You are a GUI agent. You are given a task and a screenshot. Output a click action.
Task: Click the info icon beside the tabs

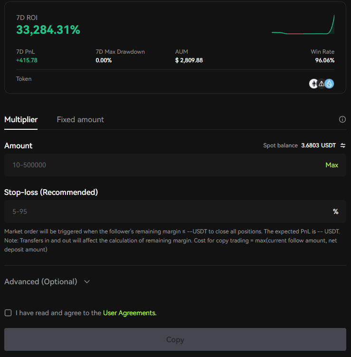point(342,119)
